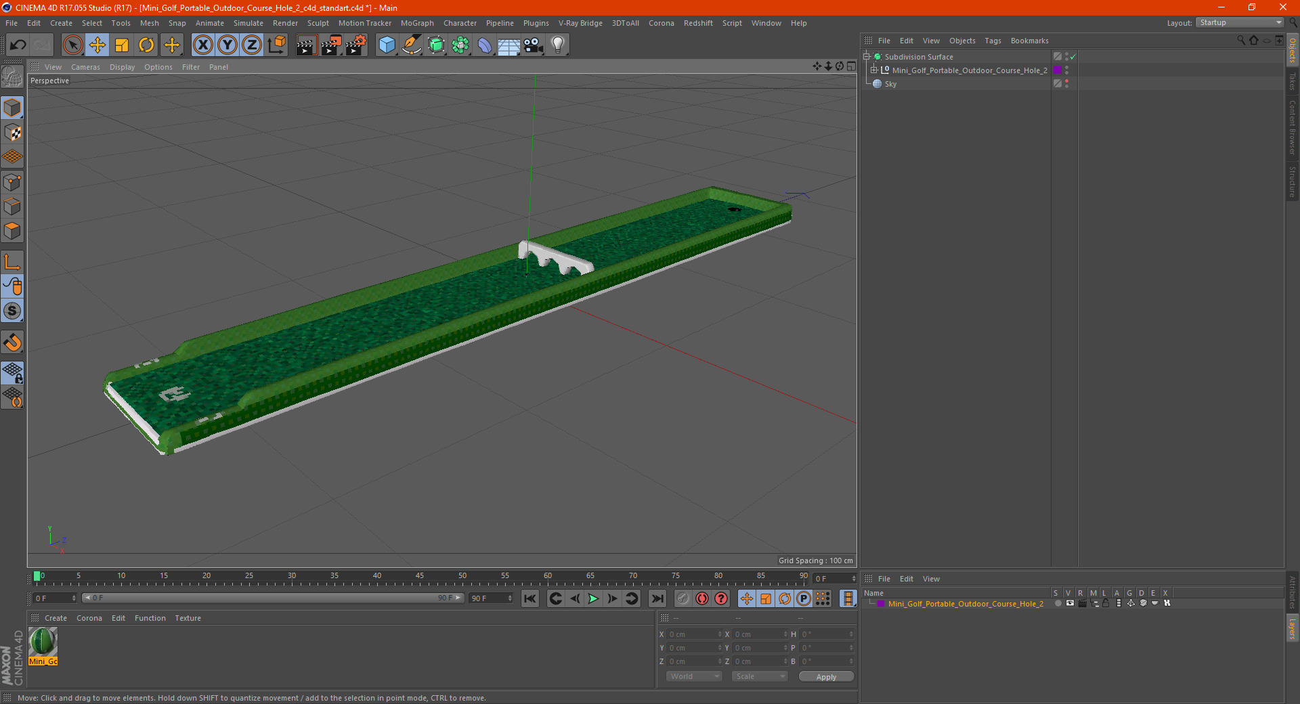
Task: Add a Floor environment object
Action: point(509,45)
